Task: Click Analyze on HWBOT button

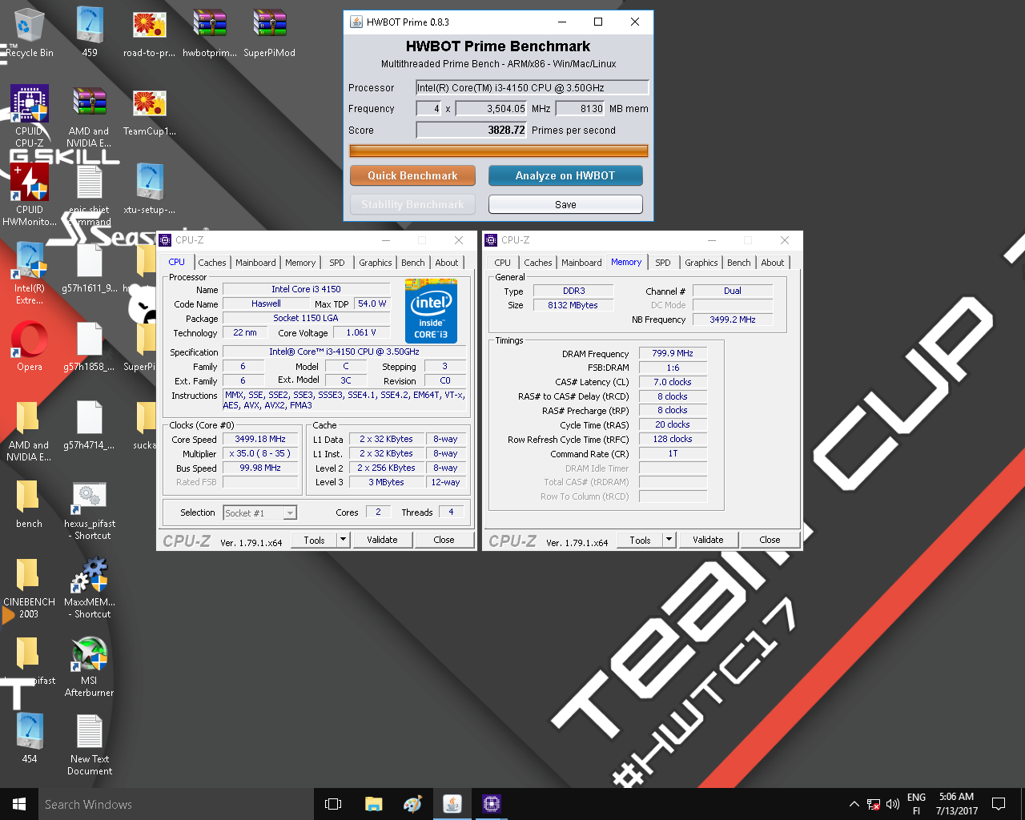Action: pyautogui.click(x=565, y=175)
